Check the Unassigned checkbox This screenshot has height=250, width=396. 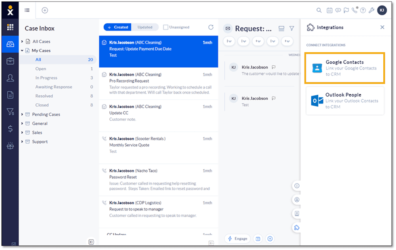166,27
